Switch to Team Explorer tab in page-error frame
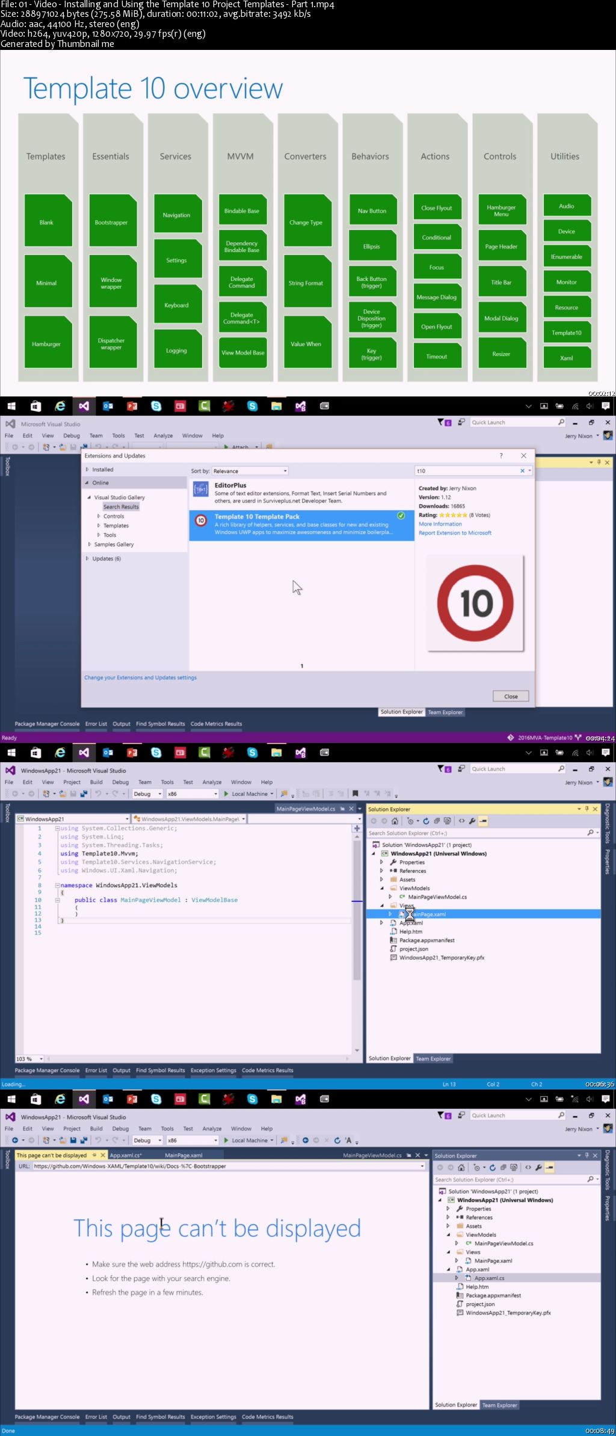The height and width of the screenshot is (1436, 616). pyautogui.click(x=499, y=1405)
